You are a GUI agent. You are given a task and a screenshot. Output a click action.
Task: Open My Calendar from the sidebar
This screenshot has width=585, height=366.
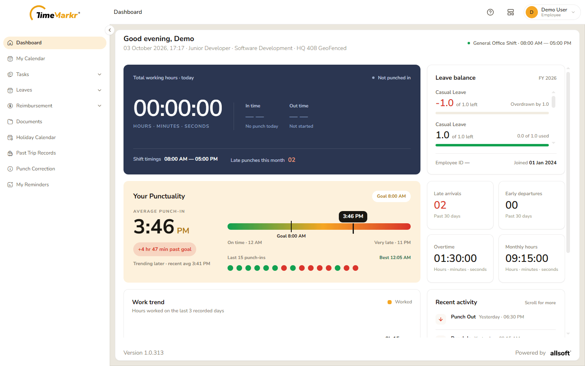[x=55, y=59]
